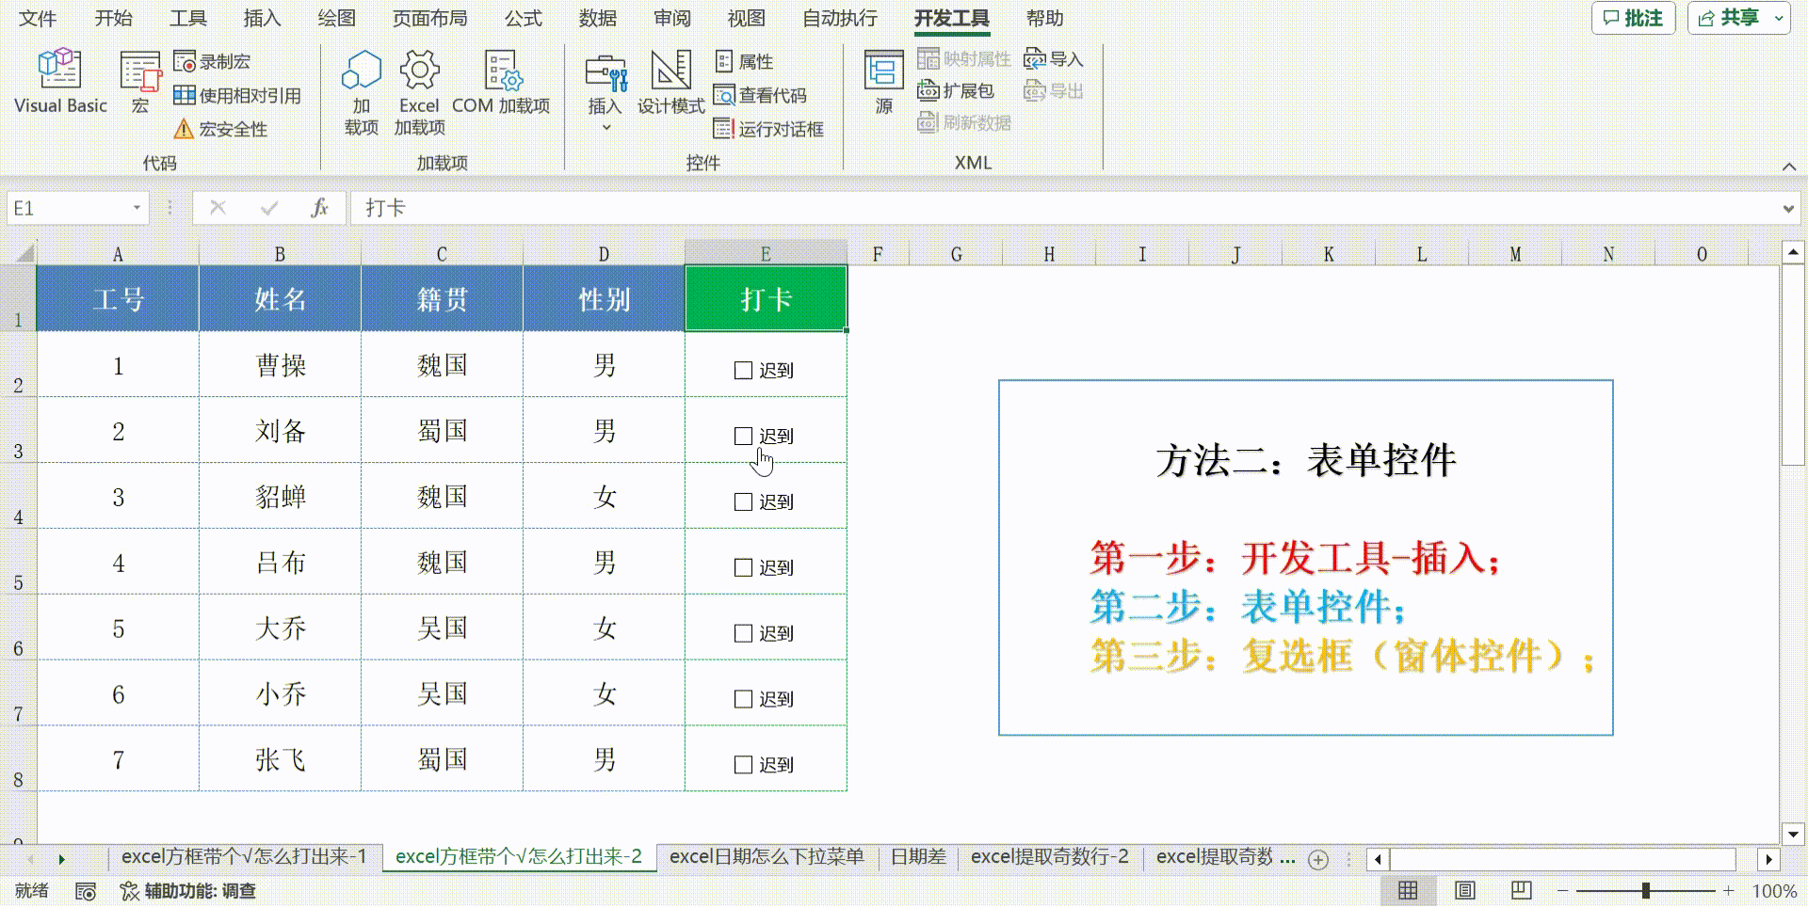Image resolution: width=1808 pixels, height=907 pixels.
Task: Add a new sheet plus button
Action: (1318, 859)
